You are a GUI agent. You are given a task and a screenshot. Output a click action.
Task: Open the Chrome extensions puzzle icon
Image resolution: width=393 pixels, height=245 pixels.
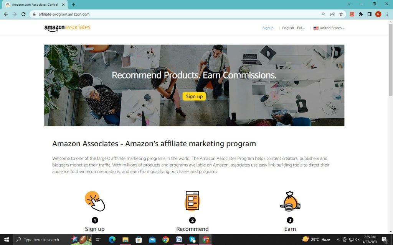tap(361, 14)
